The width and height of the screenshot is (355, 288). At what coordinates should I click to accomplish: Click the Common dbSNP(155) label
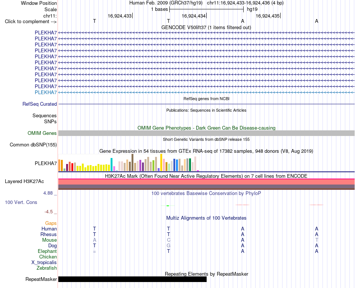point(33,145)
